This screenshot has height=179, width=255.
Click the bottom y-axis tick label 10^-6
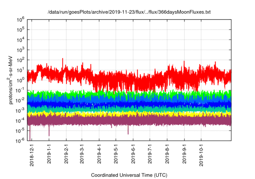[21, 140]
